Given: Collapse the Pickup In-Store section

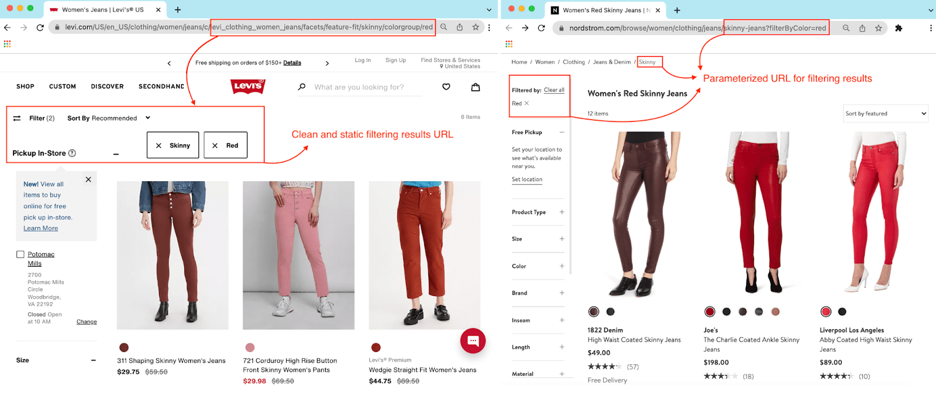Looking at the screenshot, I should 116,154.
